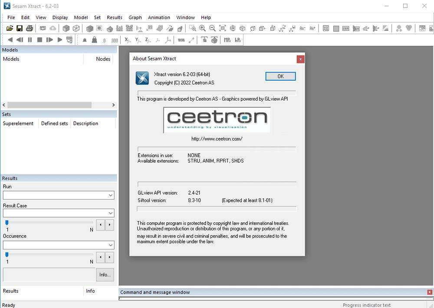Screen dimensions: 434x308
Task: Click the decrease text size Ab- icon
Action: pyautogui.click(x=302, y=28)
